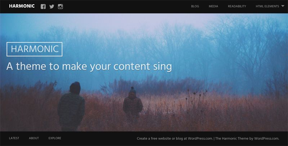Viewport: 288px width, 146px height.
Task: Visit the Instagram camera icon link
Action: (60, 6)
